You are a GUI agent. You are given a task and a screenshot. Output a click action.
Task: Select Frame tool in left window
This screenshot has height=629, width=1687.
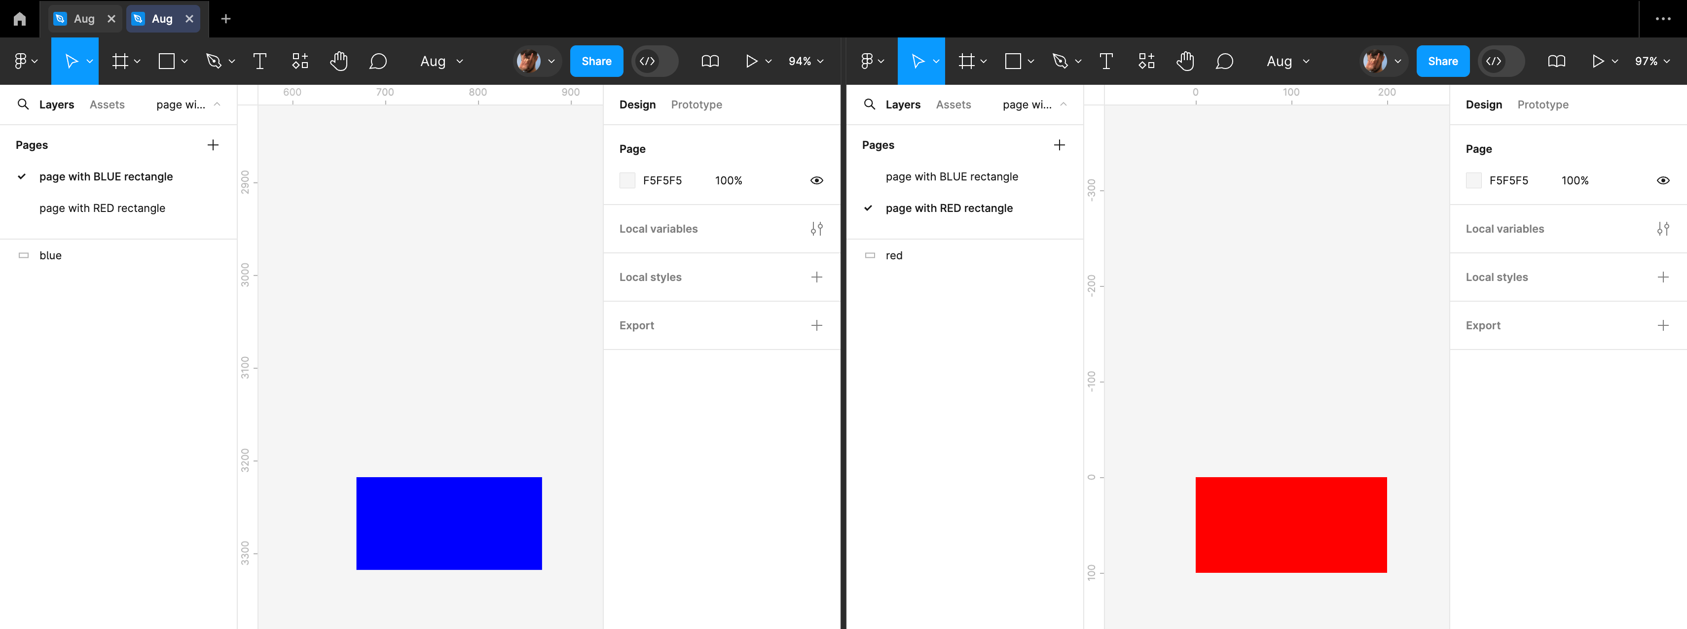(120, 61)
